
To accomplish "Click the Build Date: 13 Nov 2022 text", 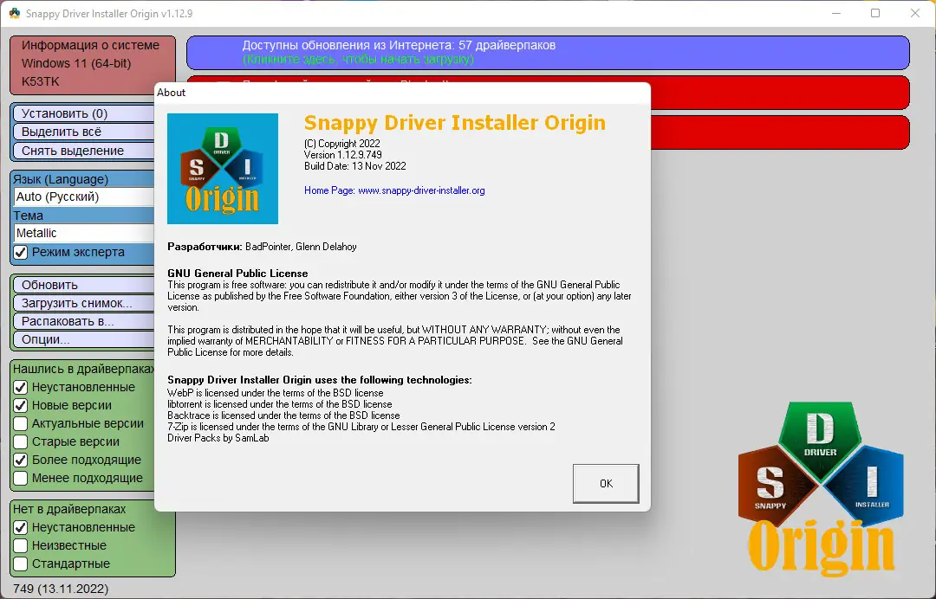I will click(355, 166).
